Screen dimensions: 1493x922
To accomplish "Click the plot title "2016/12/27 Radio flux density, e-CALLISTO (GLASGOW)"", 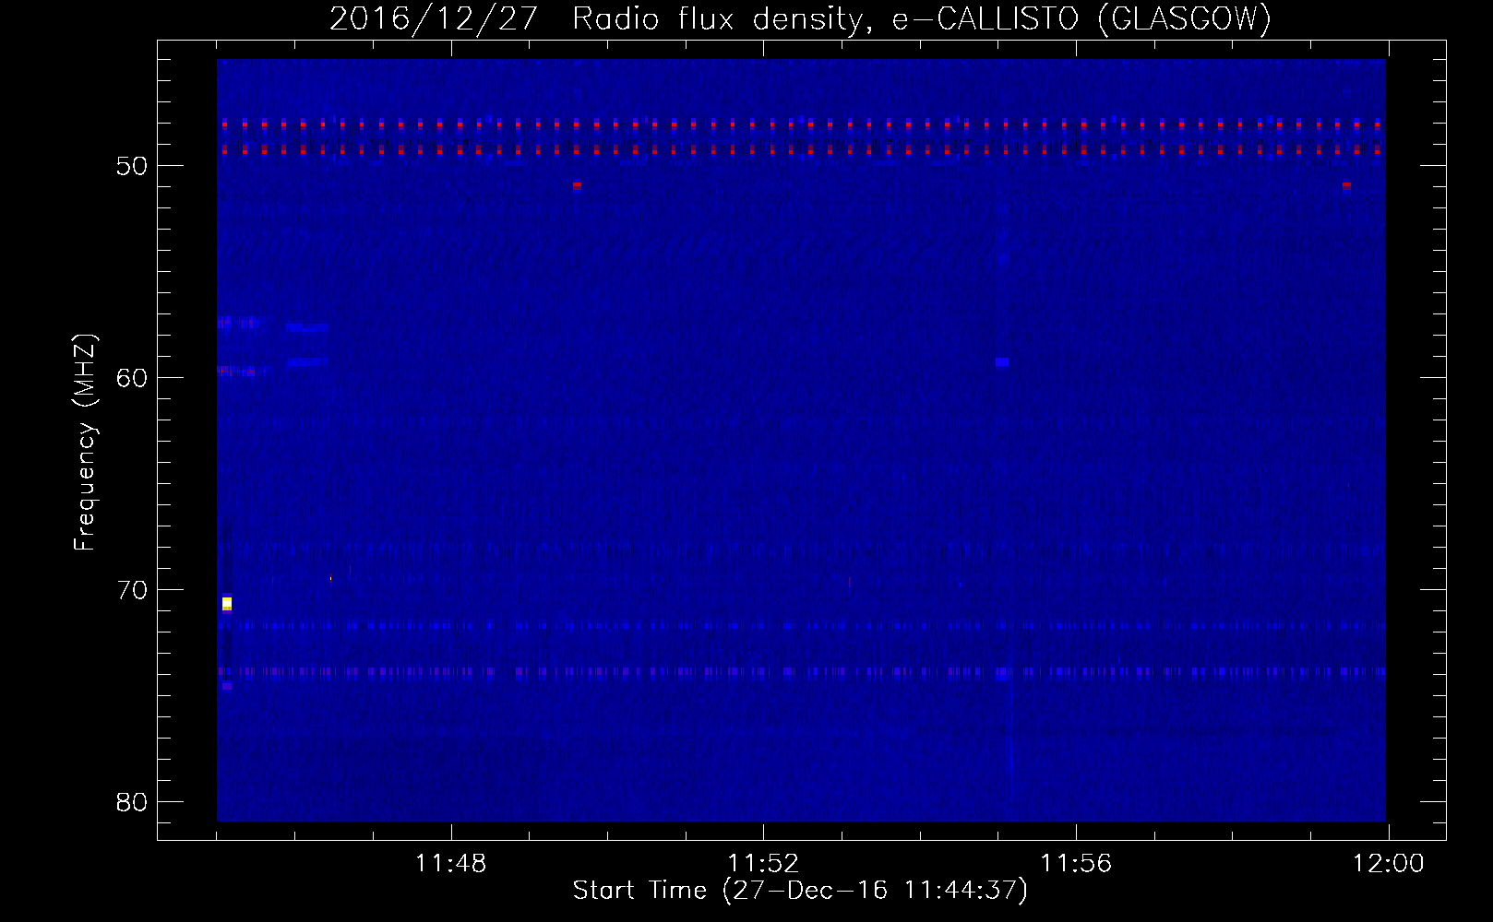I will [800, 18].
